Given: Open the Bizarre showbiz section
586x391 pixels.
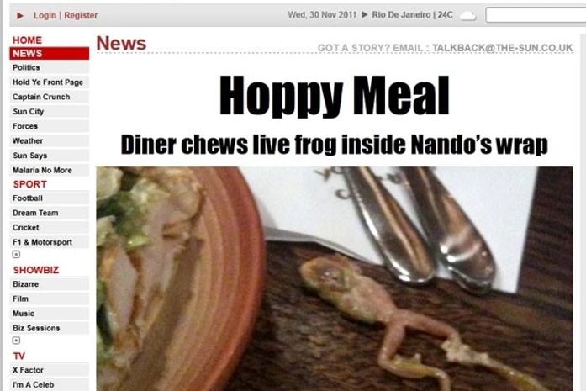Looking at the screenshot, I should 50,284.
